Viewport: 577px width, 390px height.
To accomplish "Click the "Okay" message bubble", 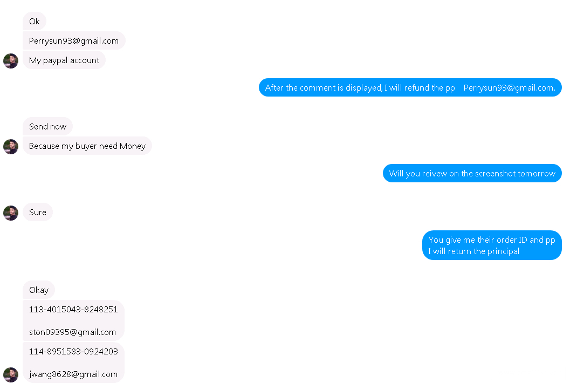I will 39,290.
